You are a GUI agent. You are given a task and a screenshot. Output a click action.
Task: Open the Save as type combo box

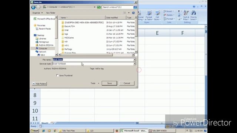94,64
